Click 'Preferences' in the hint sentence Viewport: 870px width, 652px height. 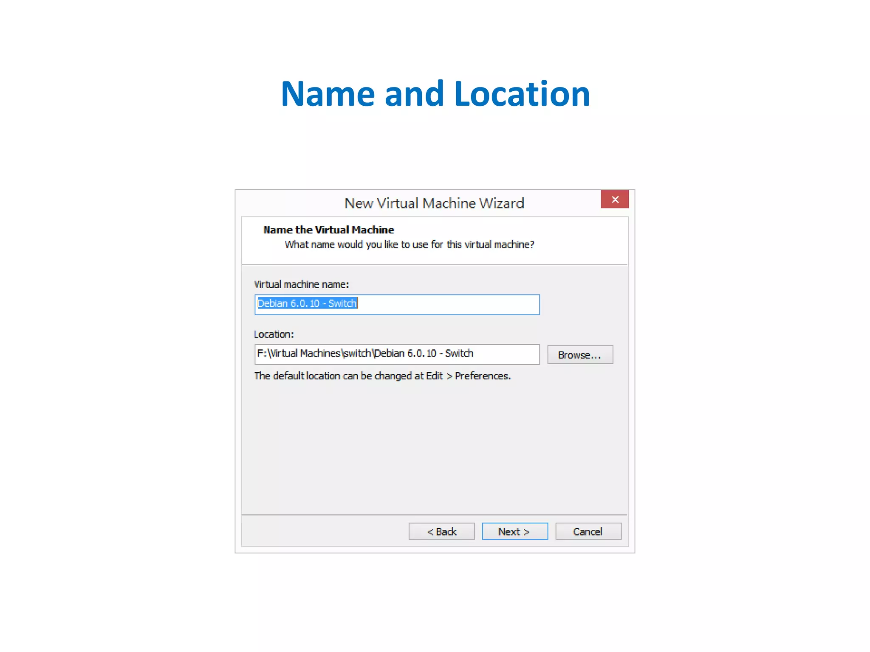tap(481, 376)
